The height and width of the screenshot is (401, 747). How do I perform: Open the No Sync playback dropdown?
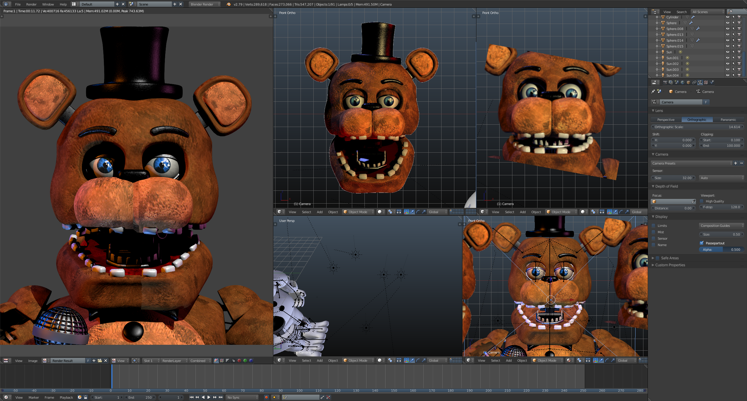click(x=242, y=397)
